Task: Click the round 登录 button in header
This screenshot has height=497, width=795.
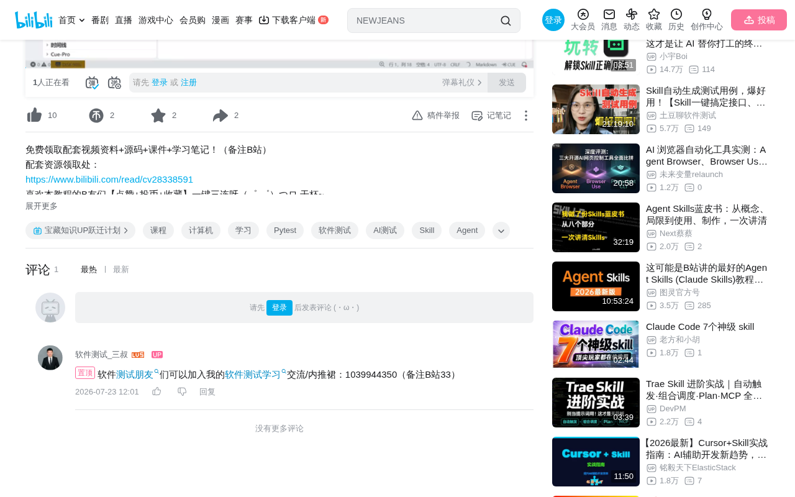Action: pyautogui.click(x=553, y=20)
